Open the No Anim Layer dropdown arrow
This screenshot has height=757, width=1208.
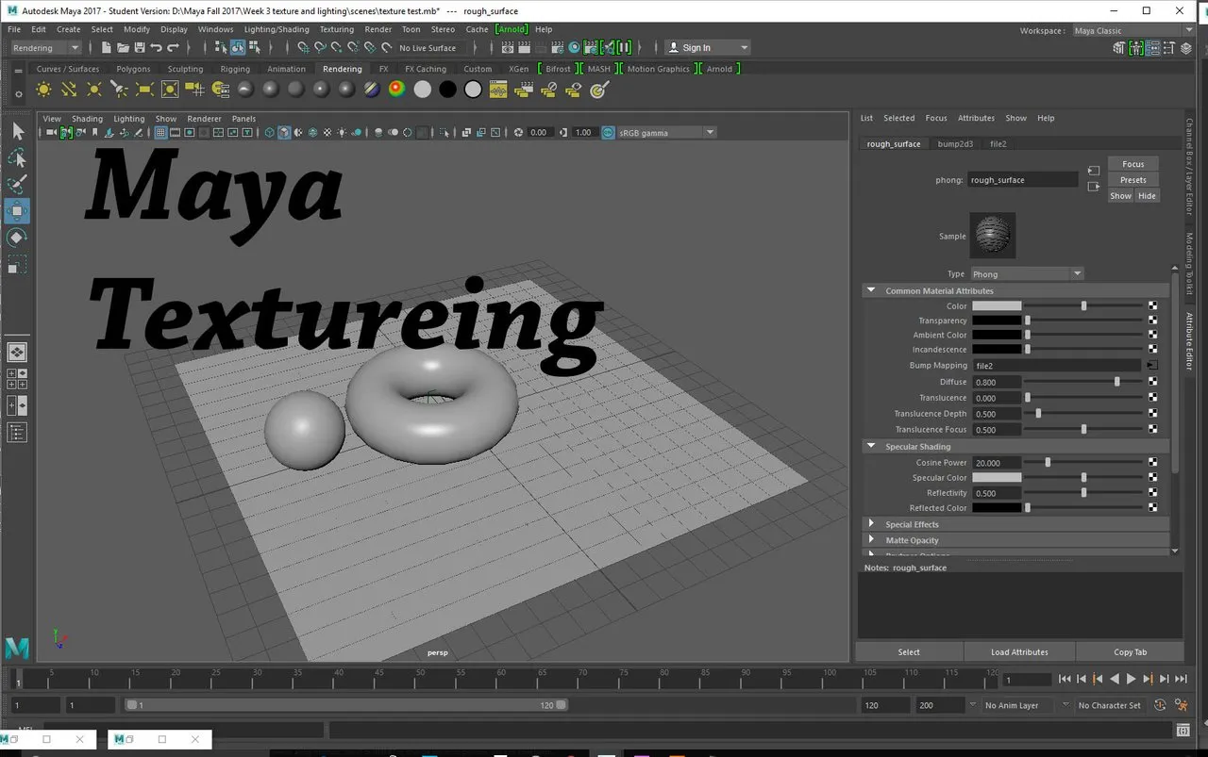pyautogui.click(x=973, y=705)
